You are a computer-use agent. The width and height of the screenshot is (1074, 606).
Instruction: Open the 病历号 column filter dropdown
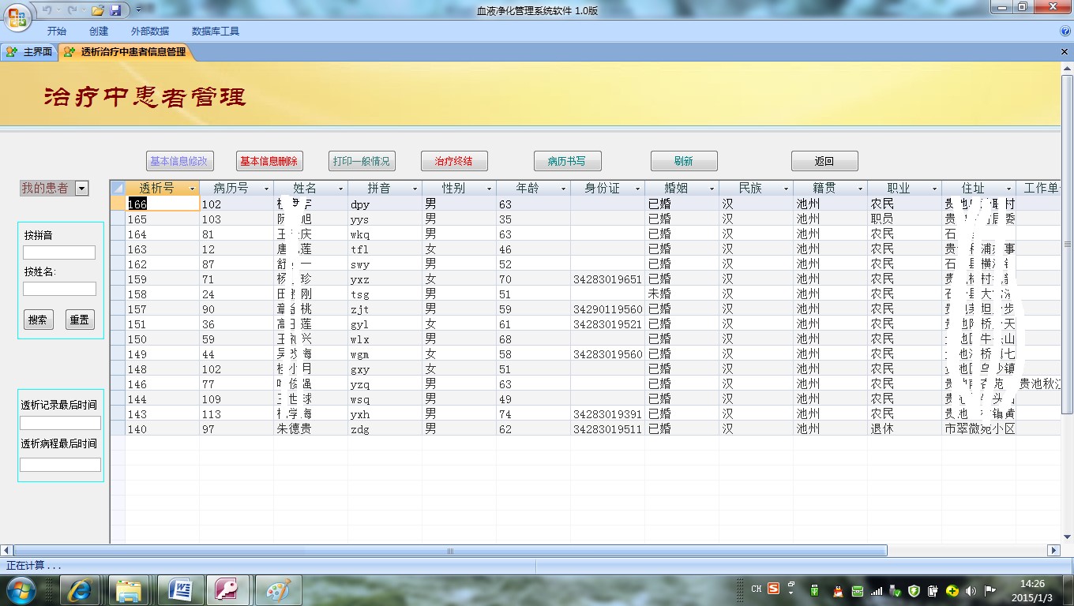pyautogui.click(x=266, y=189)
